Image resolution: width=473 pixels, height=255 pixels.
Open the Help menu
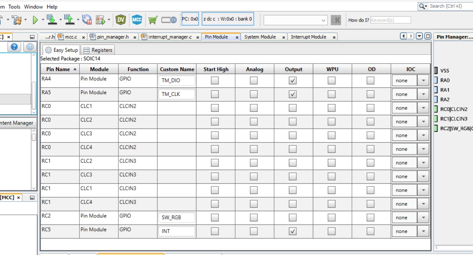52,7
